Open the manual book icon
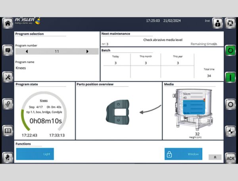Screen dimensions: 238x181 (8, 131)
